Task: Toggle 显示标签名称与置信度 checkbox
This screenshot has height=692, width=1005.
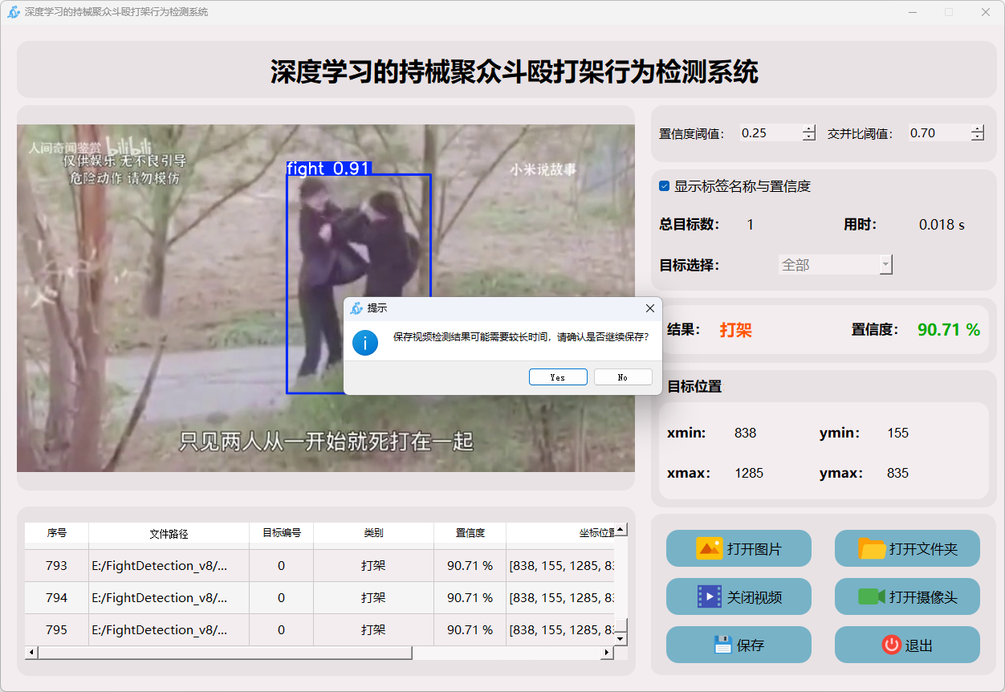Action: pos(665,186)
